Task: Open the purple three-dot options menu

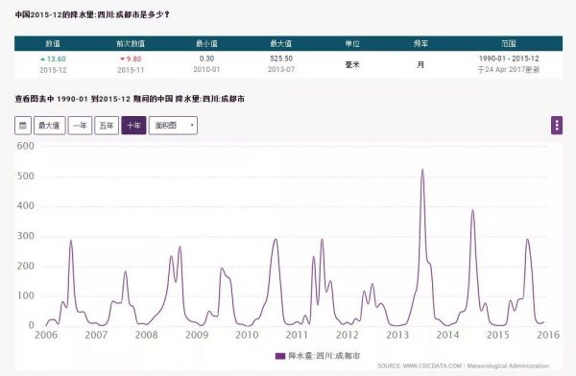Action: click(557, 126)
